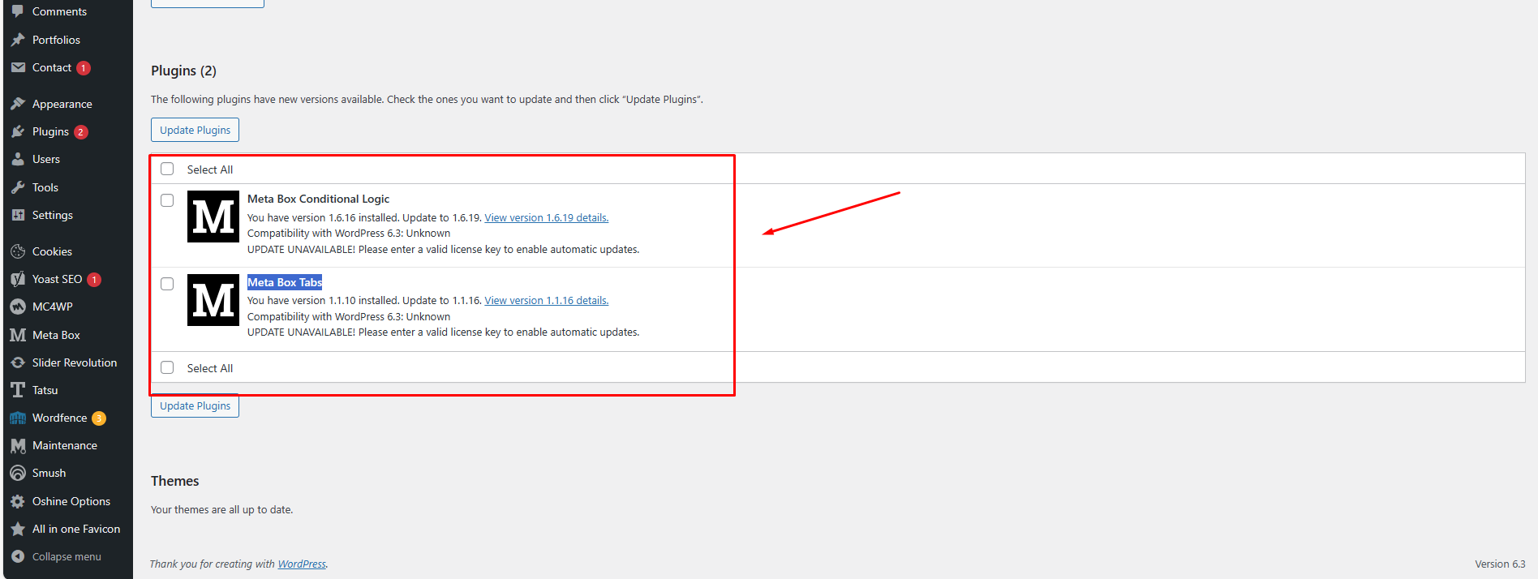Click the Tatsu T icon

[x=18, y=390]
